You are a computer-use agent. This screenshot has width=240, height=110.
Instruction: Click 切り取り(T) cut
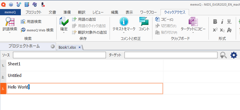point(166,26)
